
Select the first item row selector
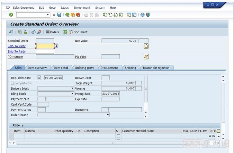tap(11, 136)
